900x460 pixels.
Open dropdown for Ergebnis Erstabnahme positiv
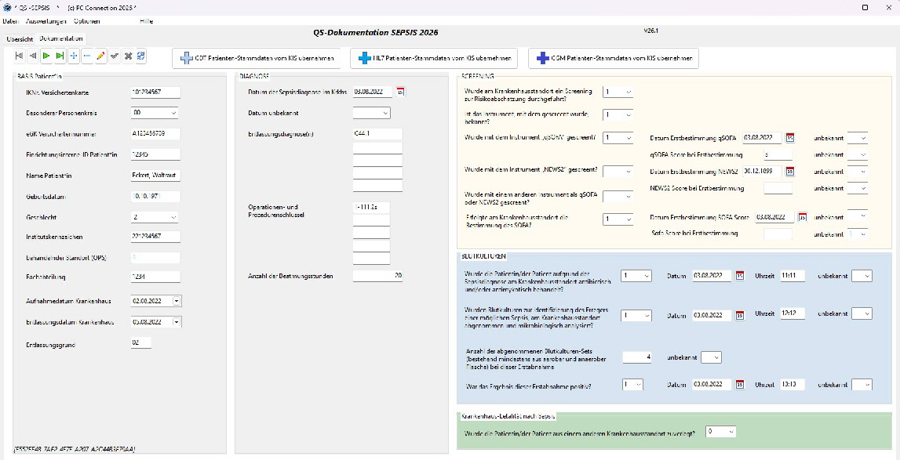[x=638, y=384]
